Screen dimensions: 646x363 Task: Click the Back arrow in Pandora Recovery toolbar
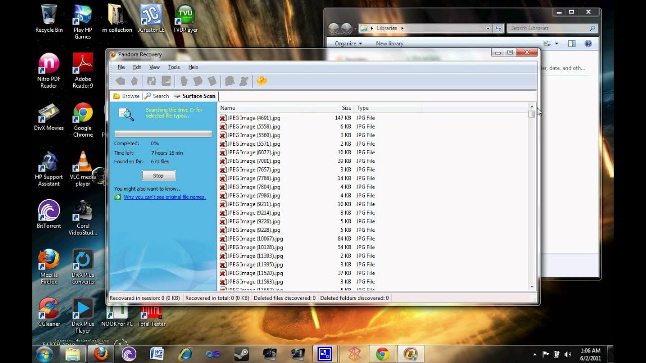point(120,81)
